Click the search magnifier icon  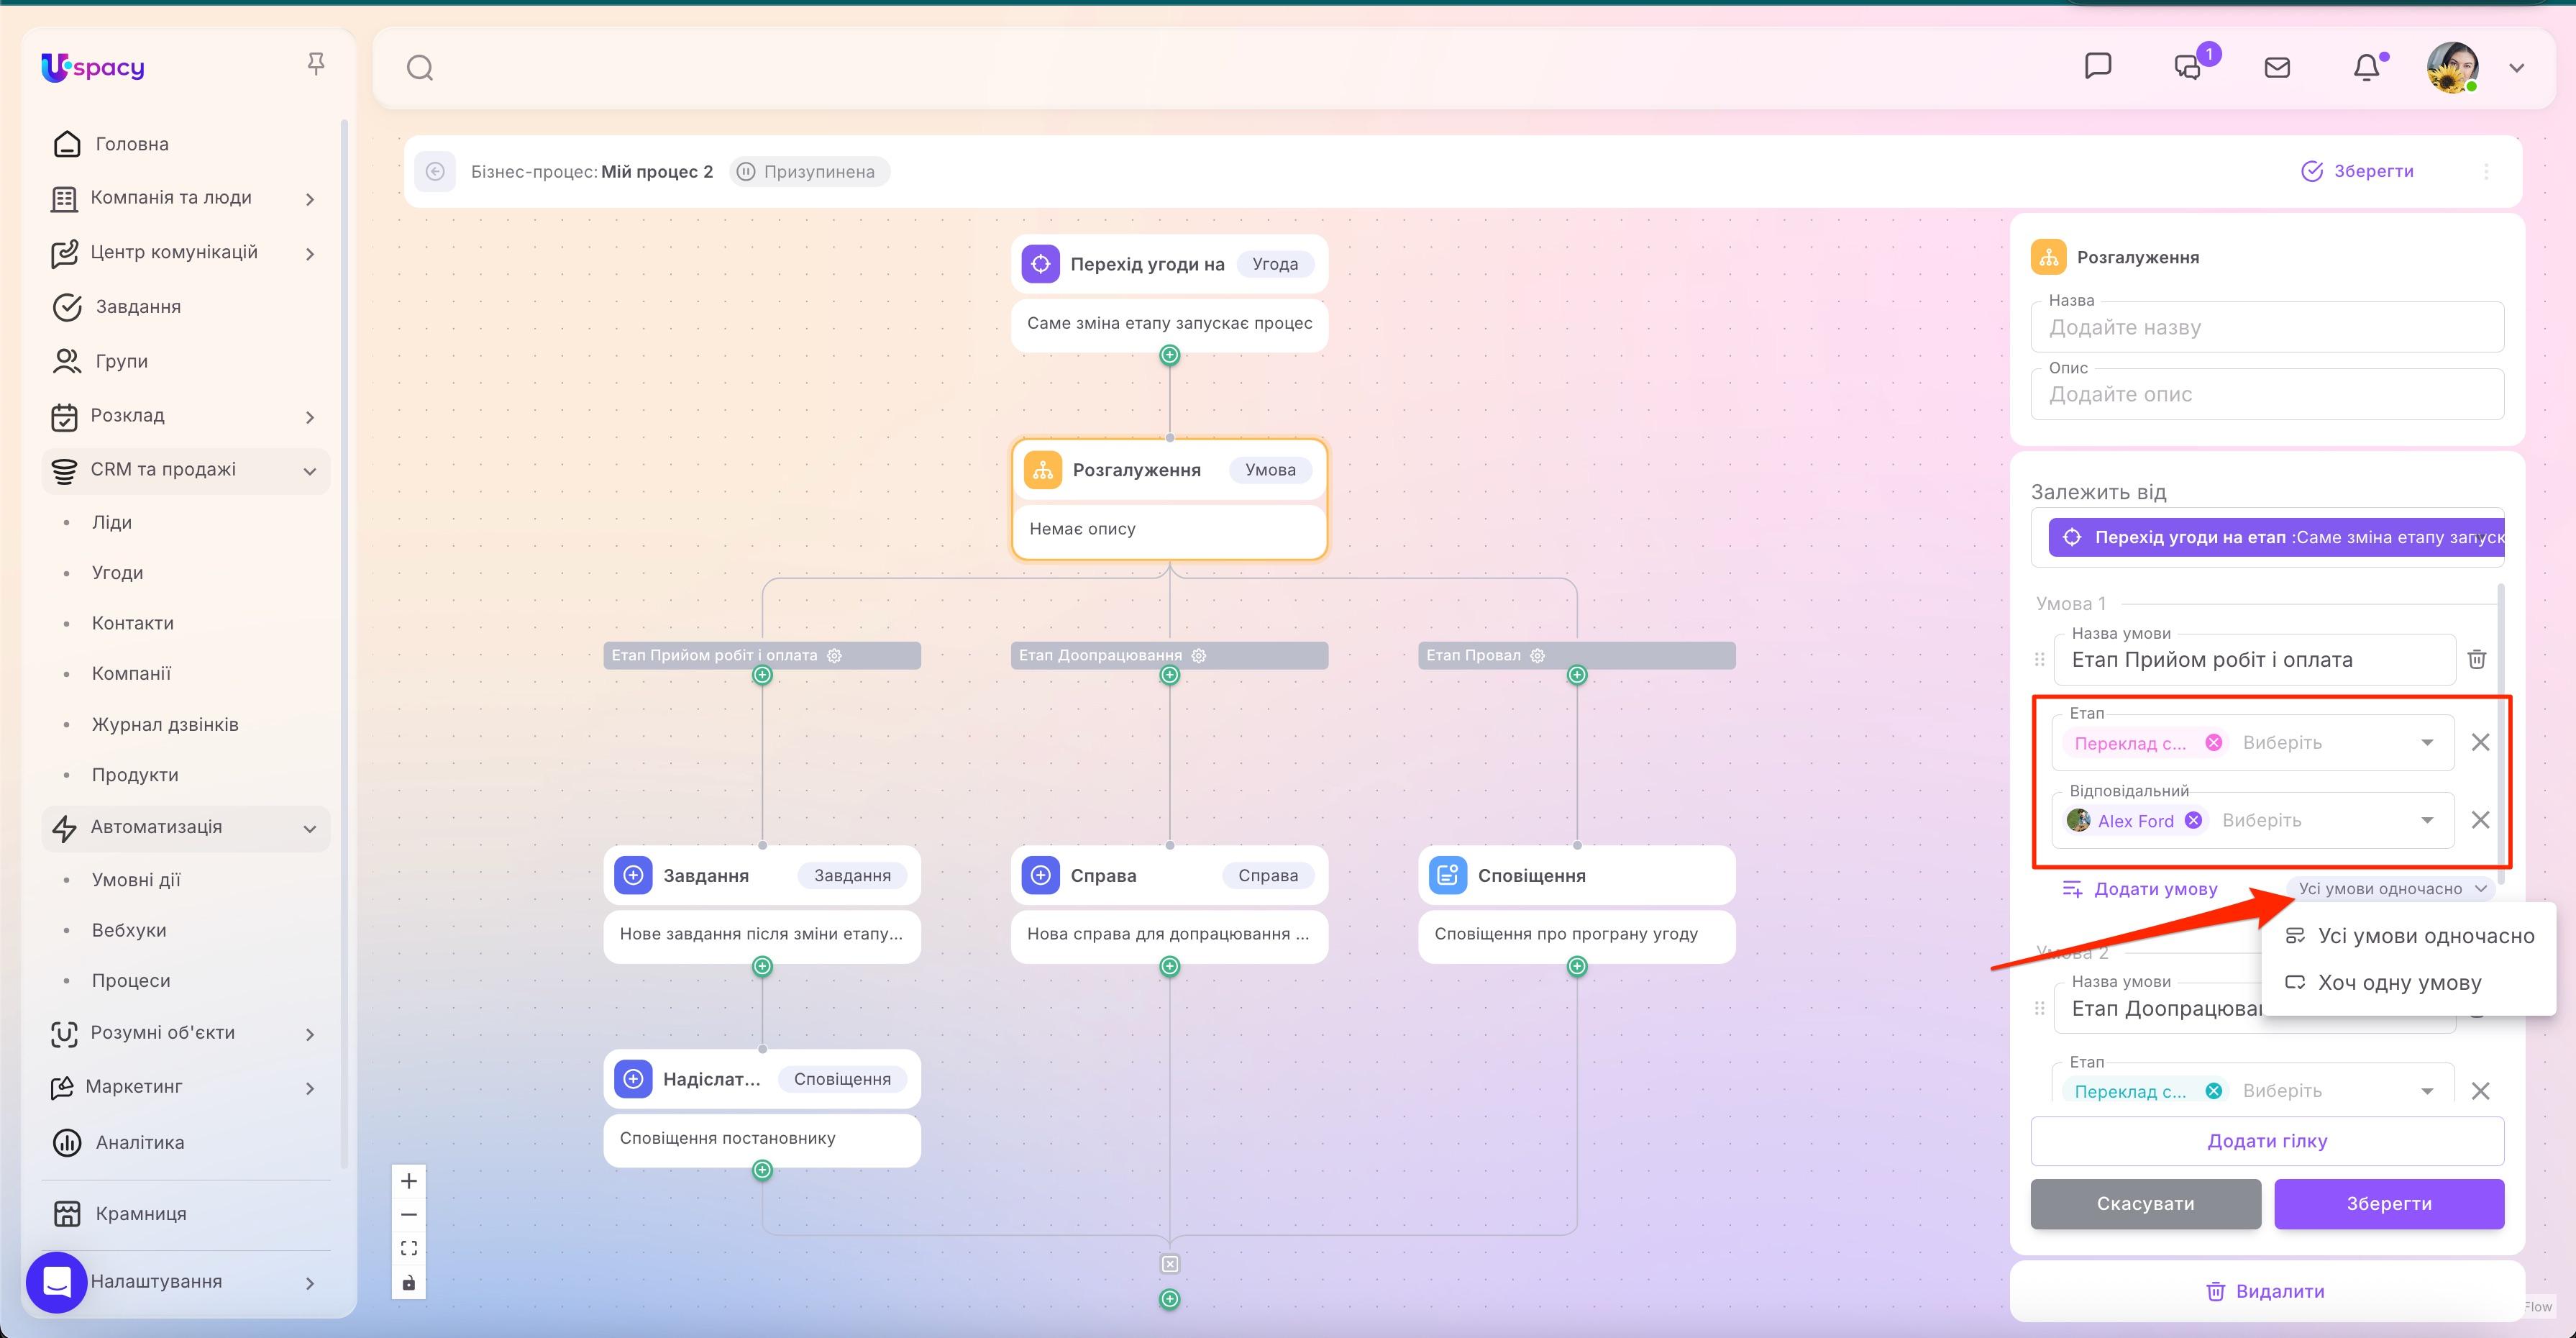coord(420,67)
